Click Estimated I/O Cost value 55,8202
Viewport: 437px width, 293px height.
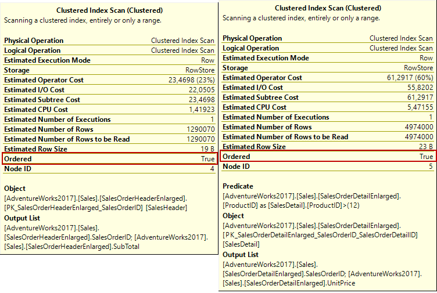tap(420, 88)
